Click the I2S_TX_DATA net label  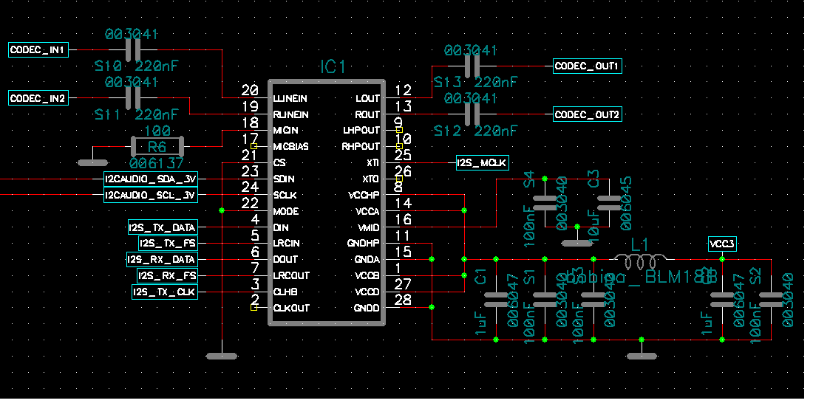[x=163, y=227]
